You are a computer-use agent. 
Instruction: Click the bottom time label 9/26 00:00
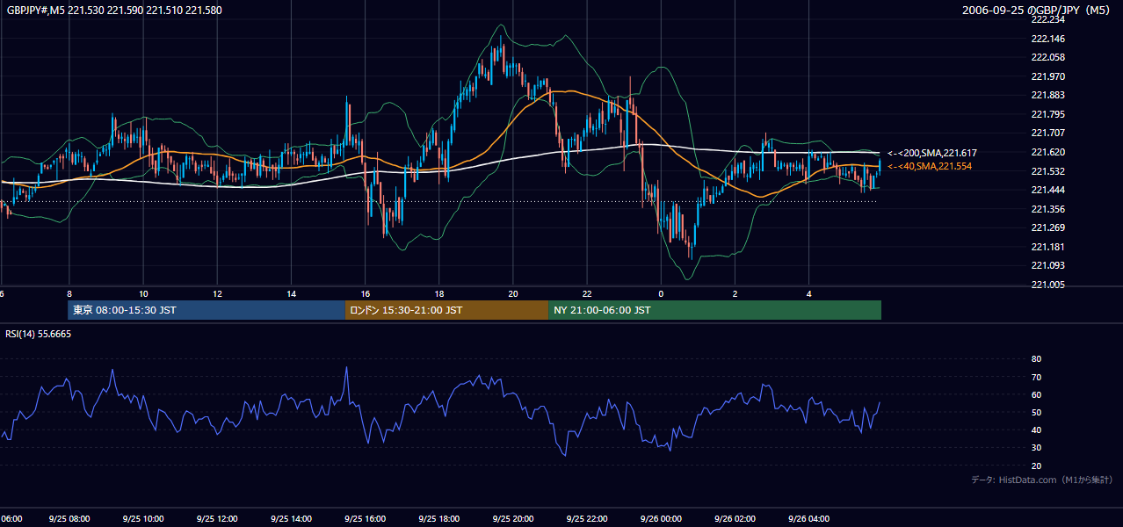[661, 519]
